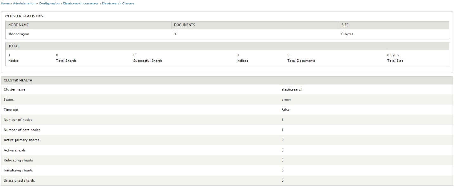The image size is (454, 187).
Task: Open the Administration breadcrumb link
Action: point(24,3)
